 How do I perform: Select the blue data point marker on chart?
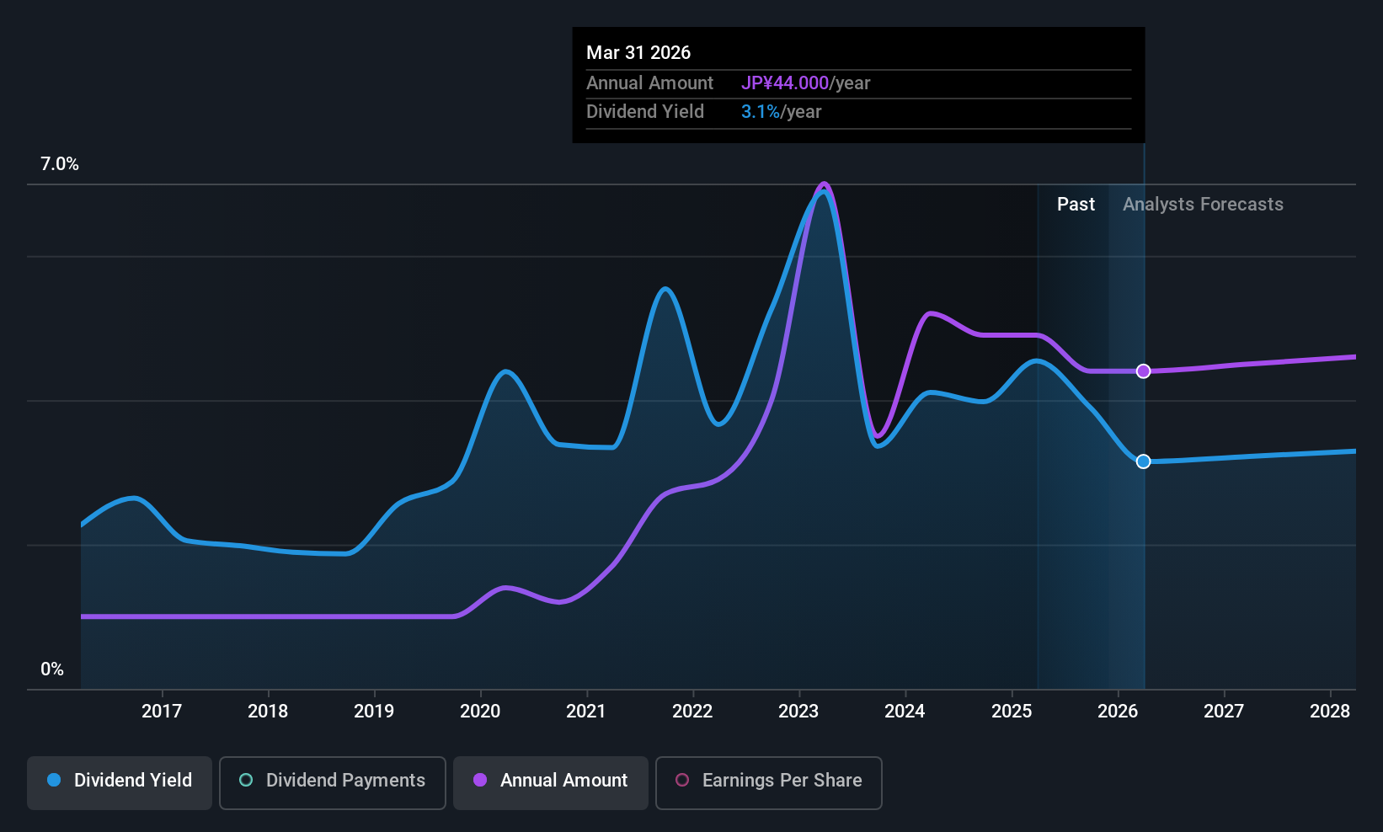1143,461
